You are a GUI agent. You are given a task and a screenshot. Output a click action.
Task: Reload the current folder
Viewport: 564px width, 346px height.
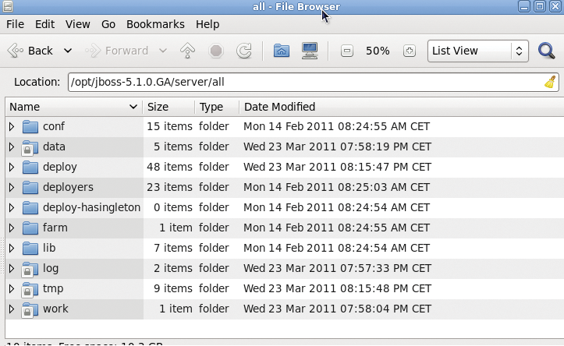point(244,51)
